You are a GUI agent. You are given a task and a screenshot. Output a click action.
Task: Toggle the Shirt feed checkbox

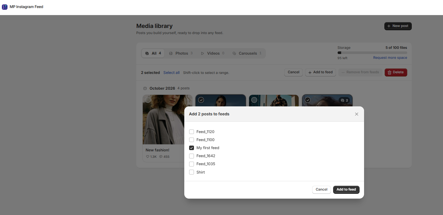pyautogui.click(x=191, y=172)
